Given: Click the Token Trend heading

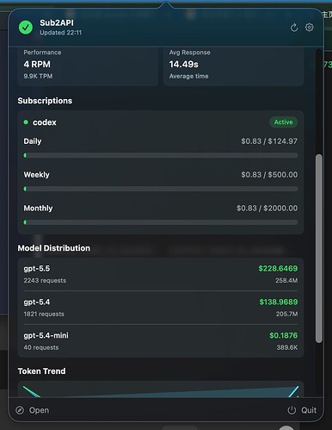Looking at the screenshot, I should point(42,371).
